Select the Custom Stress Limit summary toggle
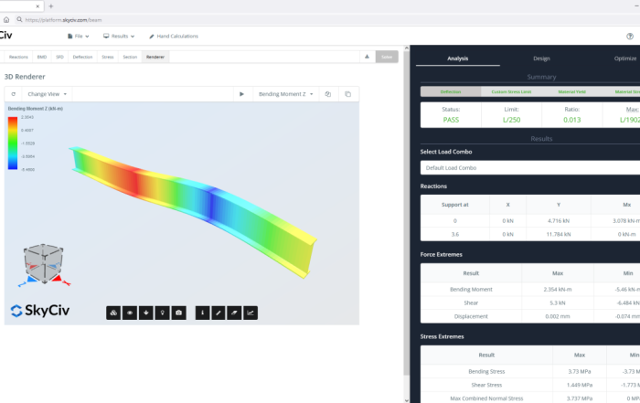640x403 pixels. pos(509,91)
